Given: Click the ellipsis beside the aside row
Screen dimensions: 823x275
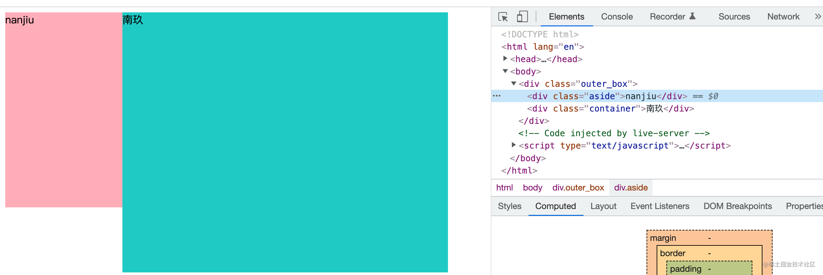Looking at the screenshot, I should pyautogui.click(x=497, y=96).
